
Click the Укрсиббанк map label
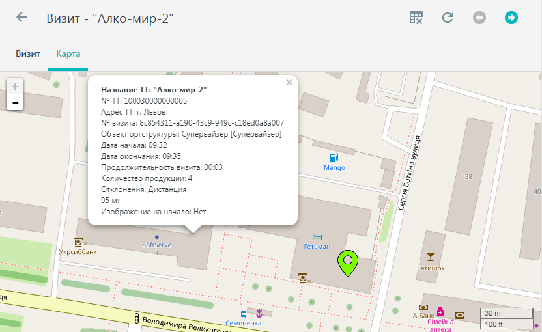click(78, 251)
